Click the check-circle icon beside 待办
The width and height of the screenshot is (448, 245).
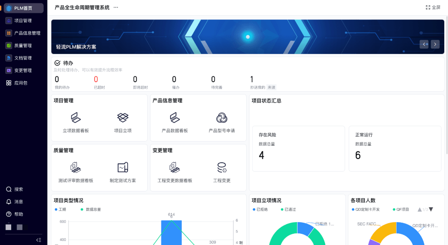coord(57,63)
